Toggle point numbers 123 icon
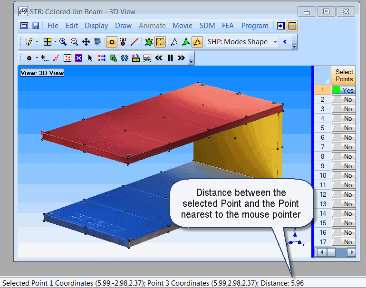The image size is (366, 288). click(123, 42)
